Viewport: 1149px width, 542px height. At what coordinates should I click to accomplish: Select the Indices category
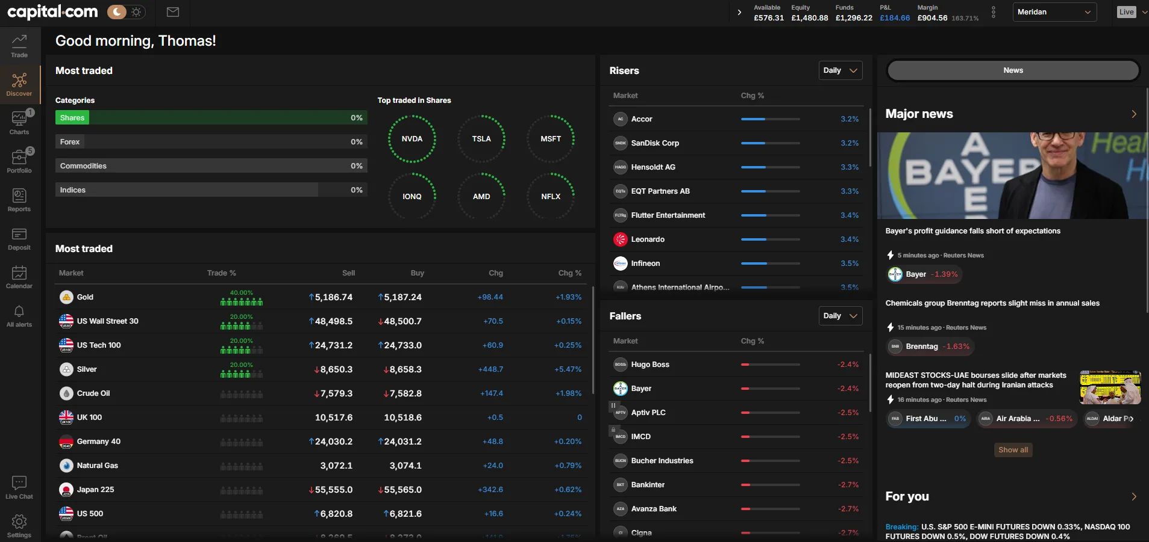[211, 190]
